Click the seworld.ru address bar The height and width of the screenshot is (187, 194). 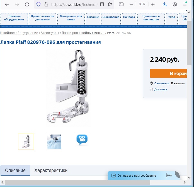74,4
